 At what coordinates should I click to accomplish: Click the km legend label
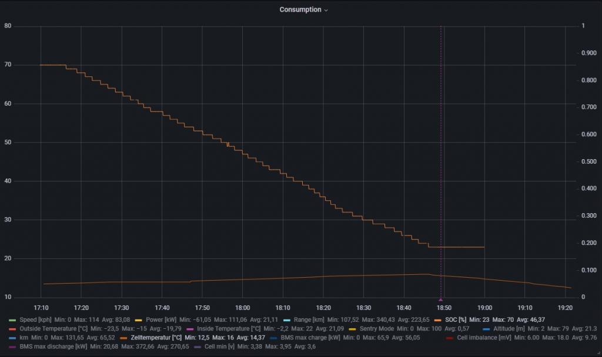[x=24, y=338]
